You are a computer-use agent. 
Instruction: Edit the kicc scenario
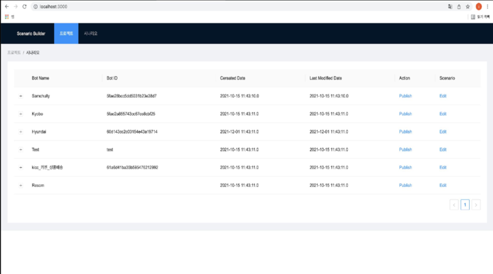tap(443, 168)
